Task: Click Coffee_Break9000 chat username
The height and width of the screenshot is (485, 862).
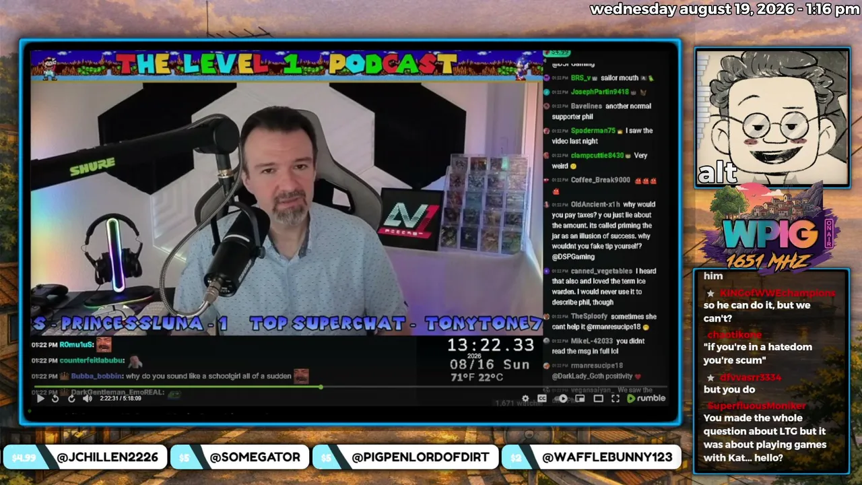Action: (600, 181)
